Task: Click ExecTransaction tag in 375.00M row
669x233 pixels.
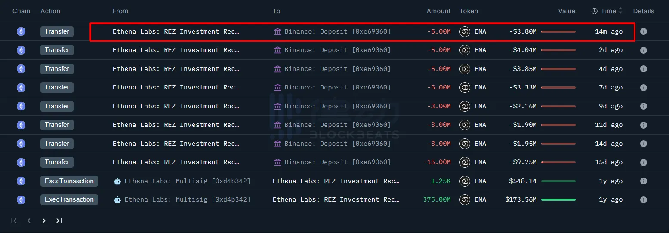Action: (69, 199)
